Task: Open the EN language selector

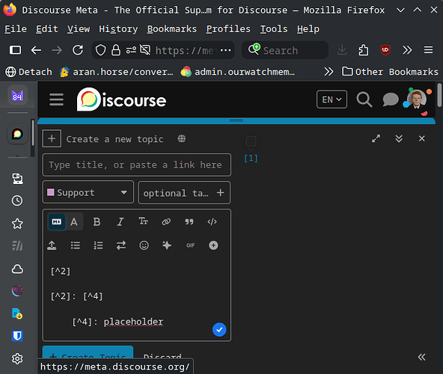Action: (332, 99)
